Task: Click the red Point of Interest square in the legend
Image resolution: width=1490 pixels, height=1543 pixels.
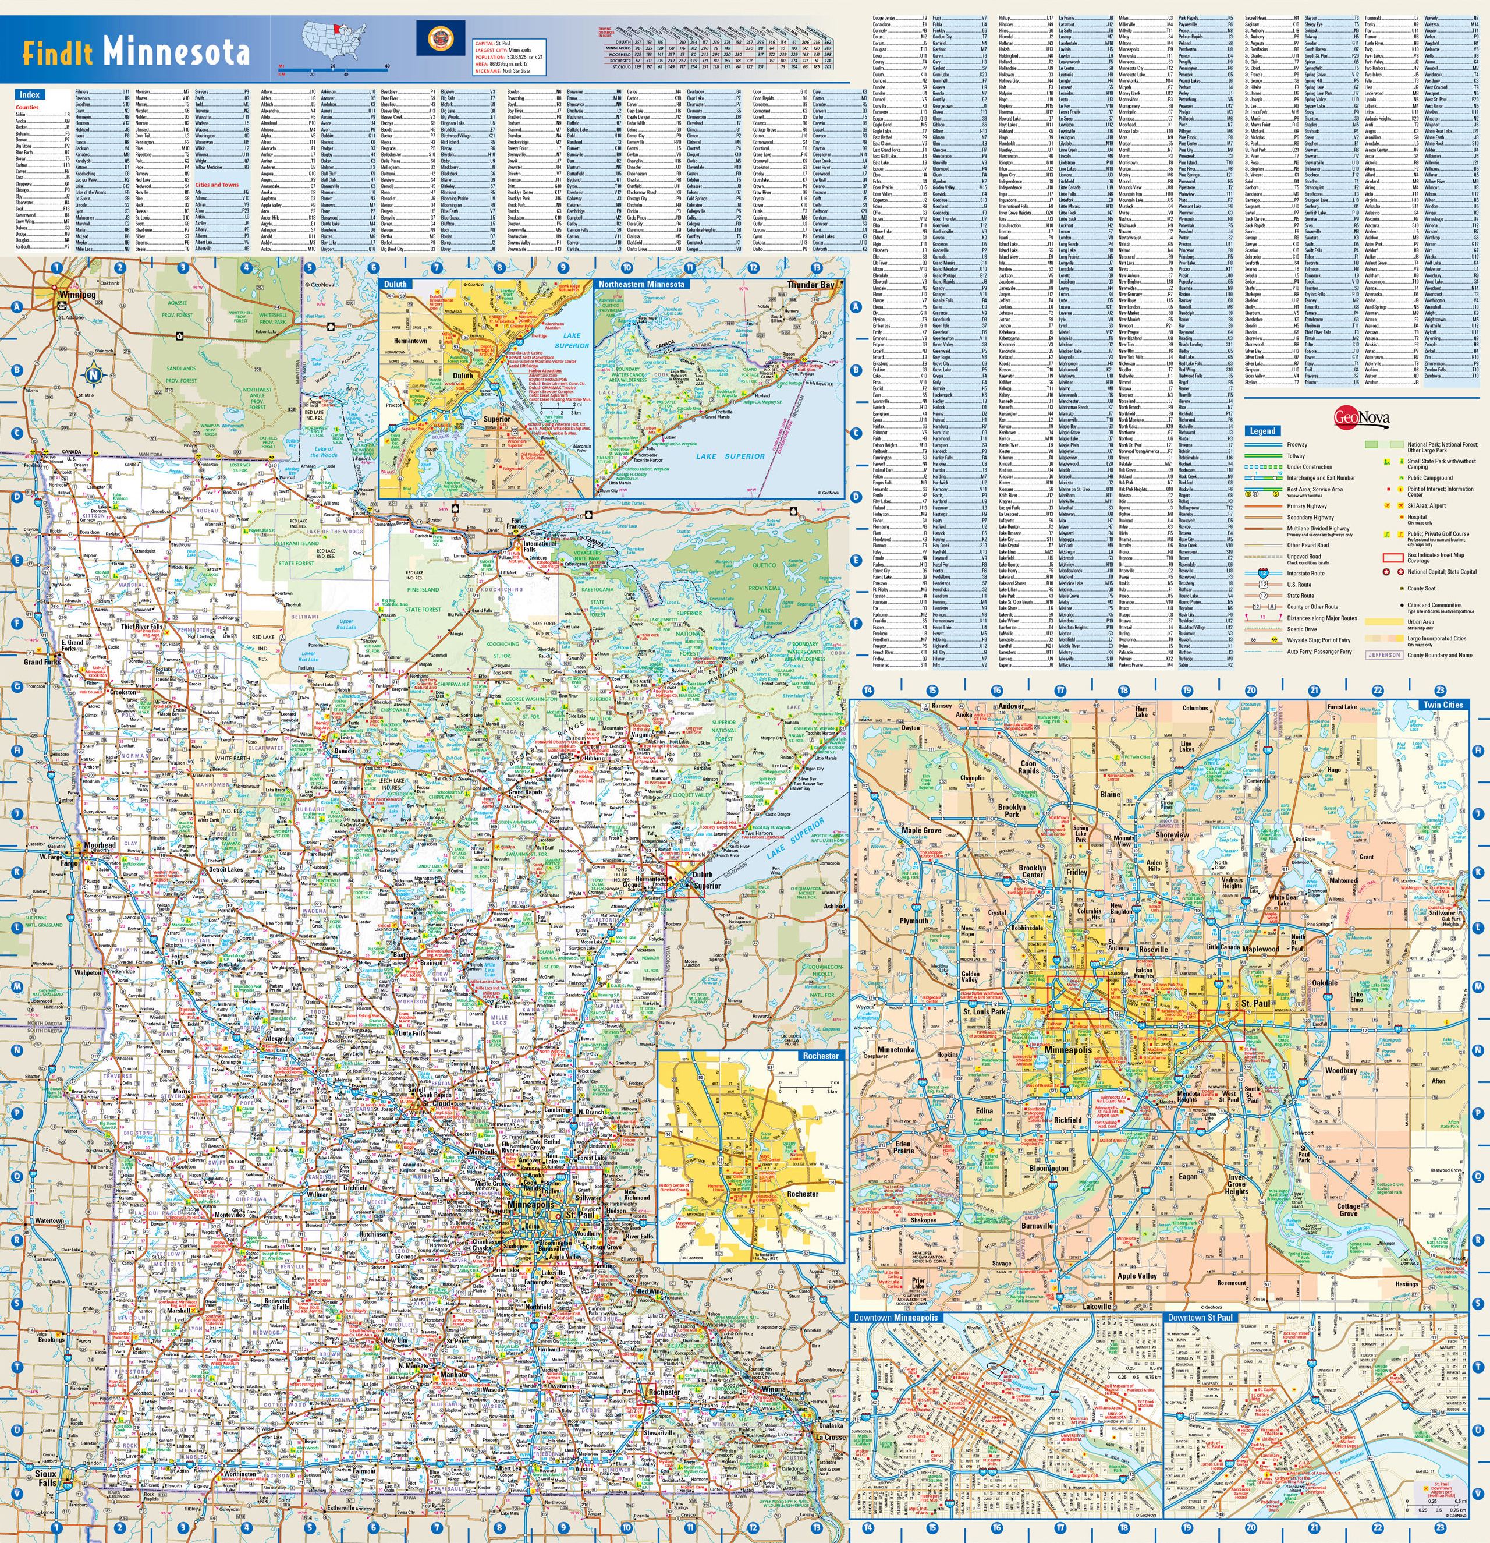Action: click(1389, 489)
